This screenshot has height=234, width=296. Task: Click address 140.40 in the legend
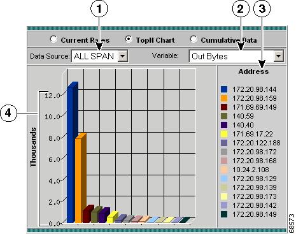pyautogui.click(x=243, y=125)
